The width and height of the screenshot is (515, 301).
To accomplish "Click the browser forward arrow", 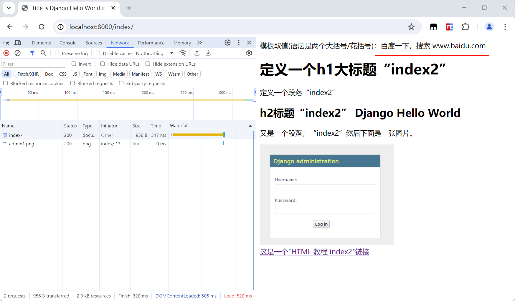I will [x=26, y=27].
